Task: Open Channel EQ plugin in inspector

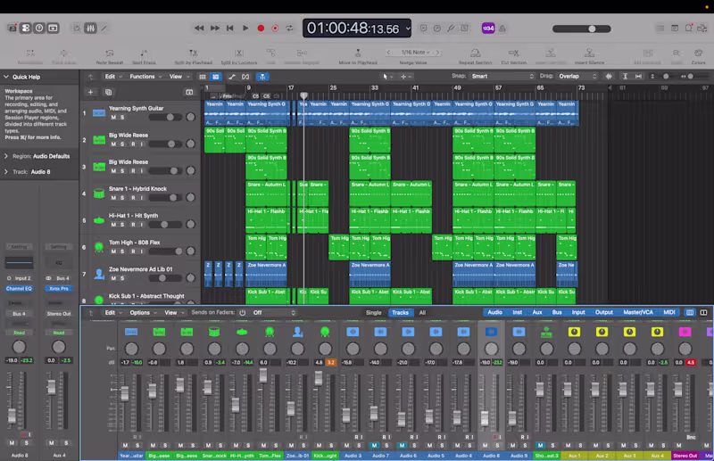Action: 19,289
